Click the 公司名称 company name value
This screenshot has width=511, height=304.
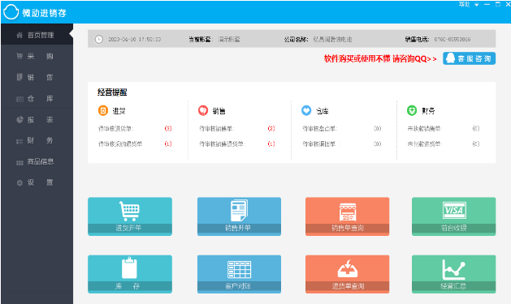[x=332, y=40]
